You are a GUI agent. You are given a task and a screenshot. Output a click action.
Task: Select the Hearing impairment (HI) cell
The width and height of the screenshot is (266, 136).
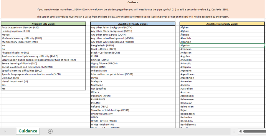pyautogui.click(x=43, y=31)
